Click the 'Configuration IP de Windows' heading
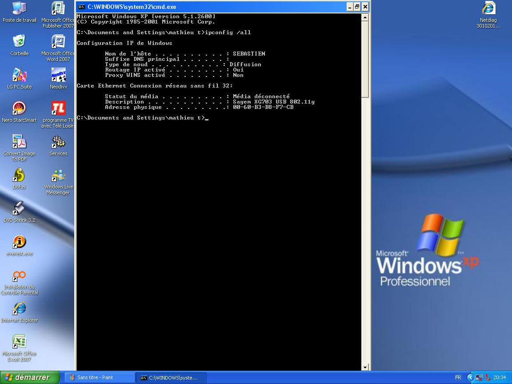The width and height of the screenshot is (512, 384). 124,43
